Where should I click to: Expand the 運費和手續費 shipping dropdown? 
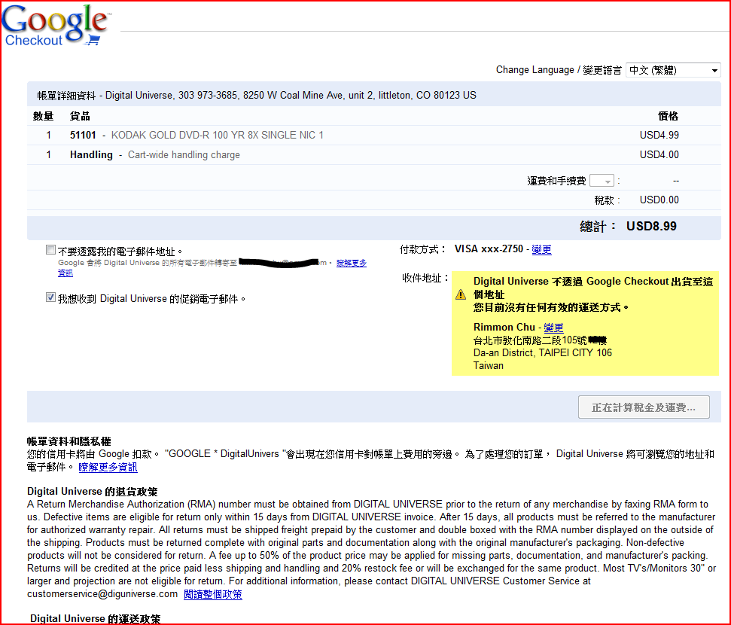coord(602,181)
